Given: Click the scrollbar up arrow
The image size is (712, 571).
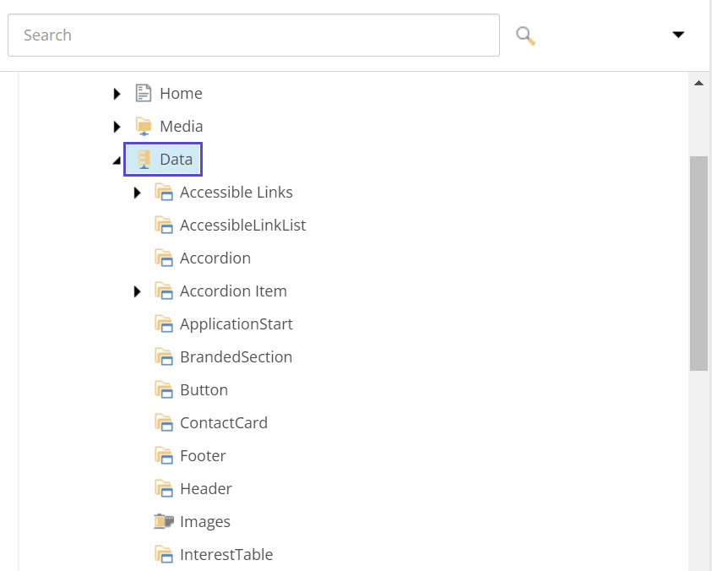Looking at the screenshot, I should click(x=698, y=83).
